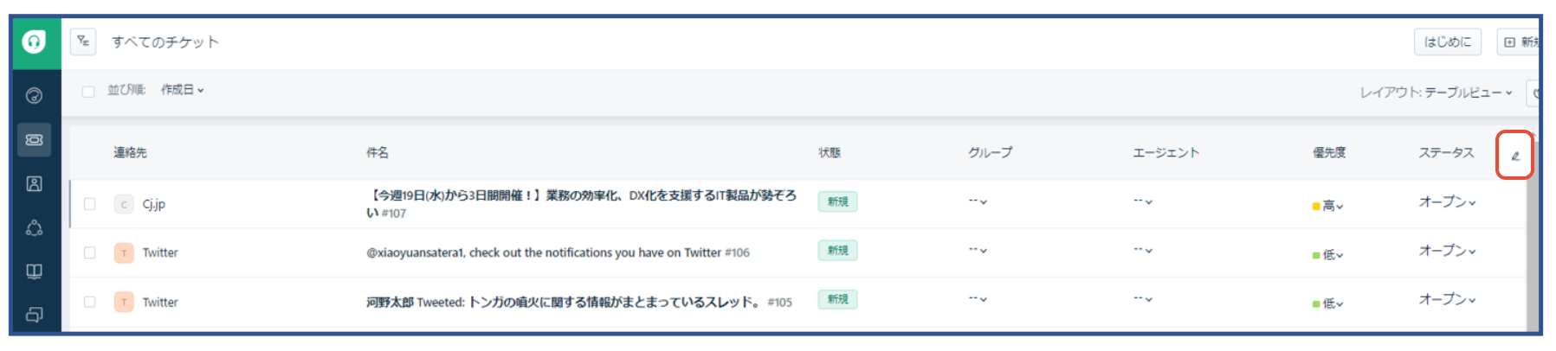Viewport: 1556px width, 351px height.
Task: Open the dashboard icon in sidebar
Action: pyautogui.click(x=34, y=96)
